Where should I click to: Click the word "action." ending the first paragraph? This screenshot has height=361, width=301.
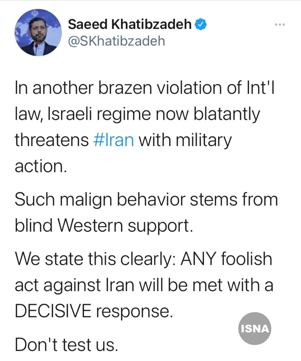[41, 166]
